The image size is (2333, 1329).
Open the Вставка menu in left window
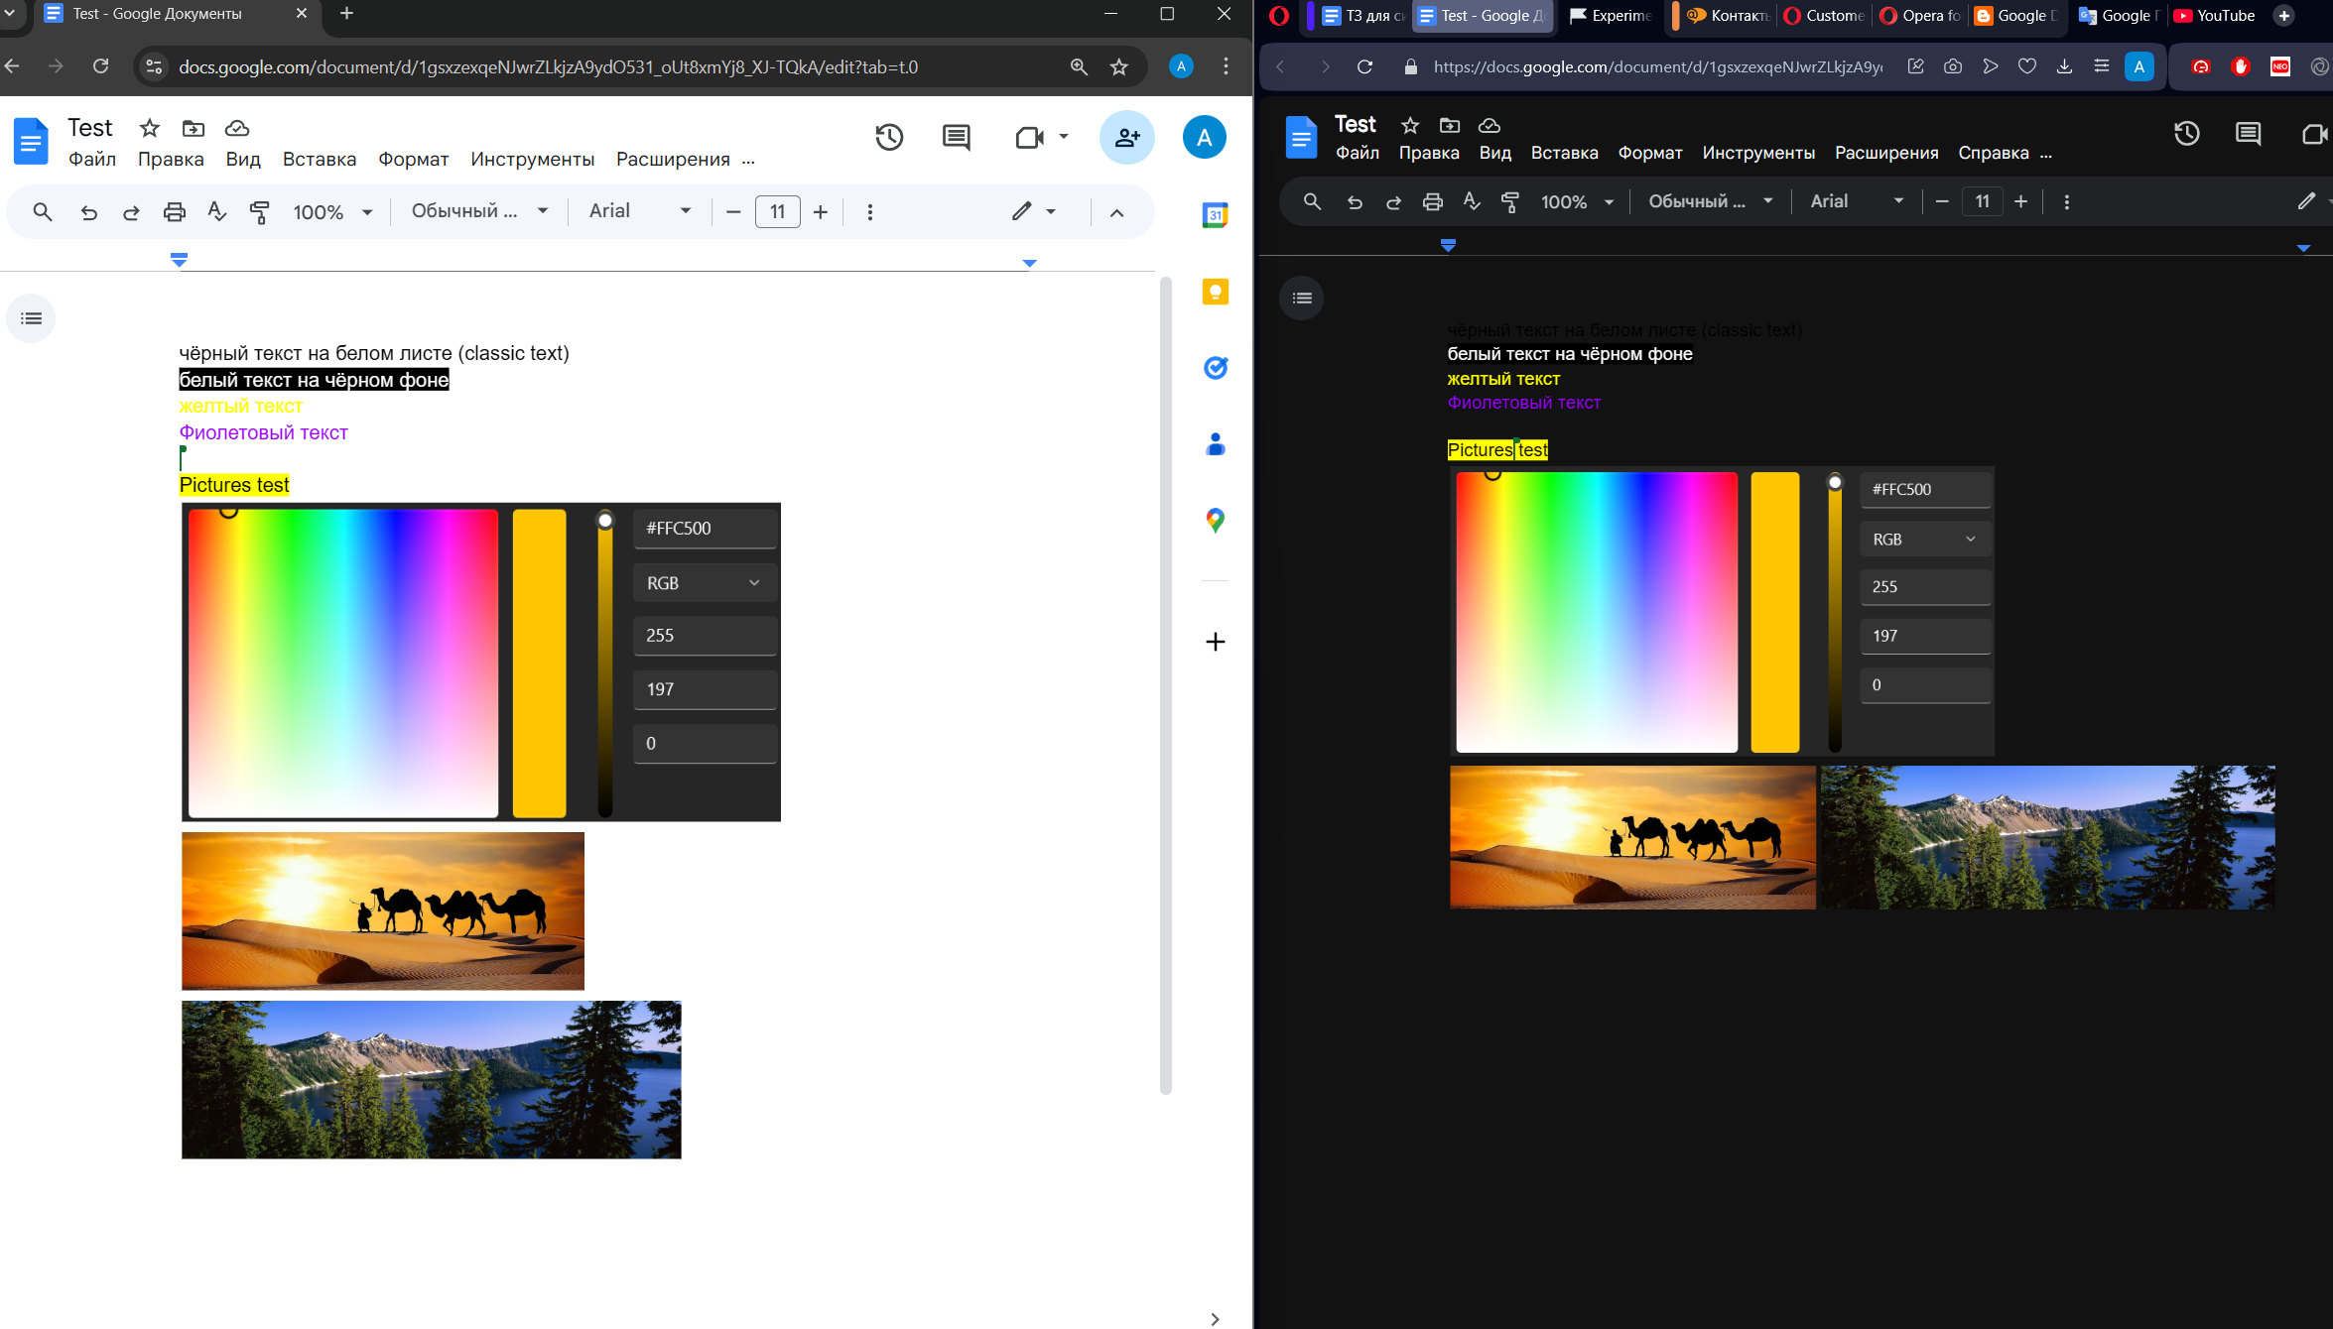click(319, 159)
